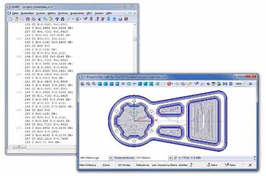Play the toolpath simulation with the blue arrow
This screenshot has width=266, height=176.
pyautogui.click(x=251, y=84)
